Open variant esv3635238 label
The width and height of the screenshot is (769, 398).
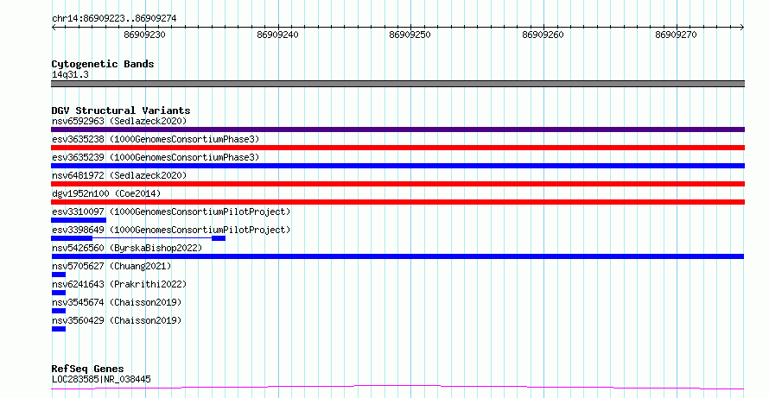[x=156, y=139]
